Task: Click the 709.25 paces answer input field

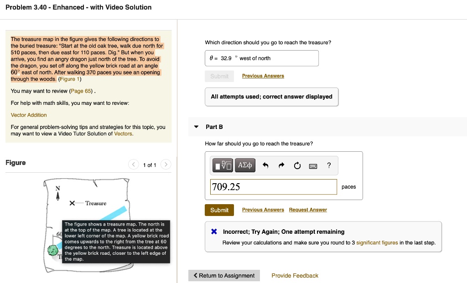Action: click(274, 187)
